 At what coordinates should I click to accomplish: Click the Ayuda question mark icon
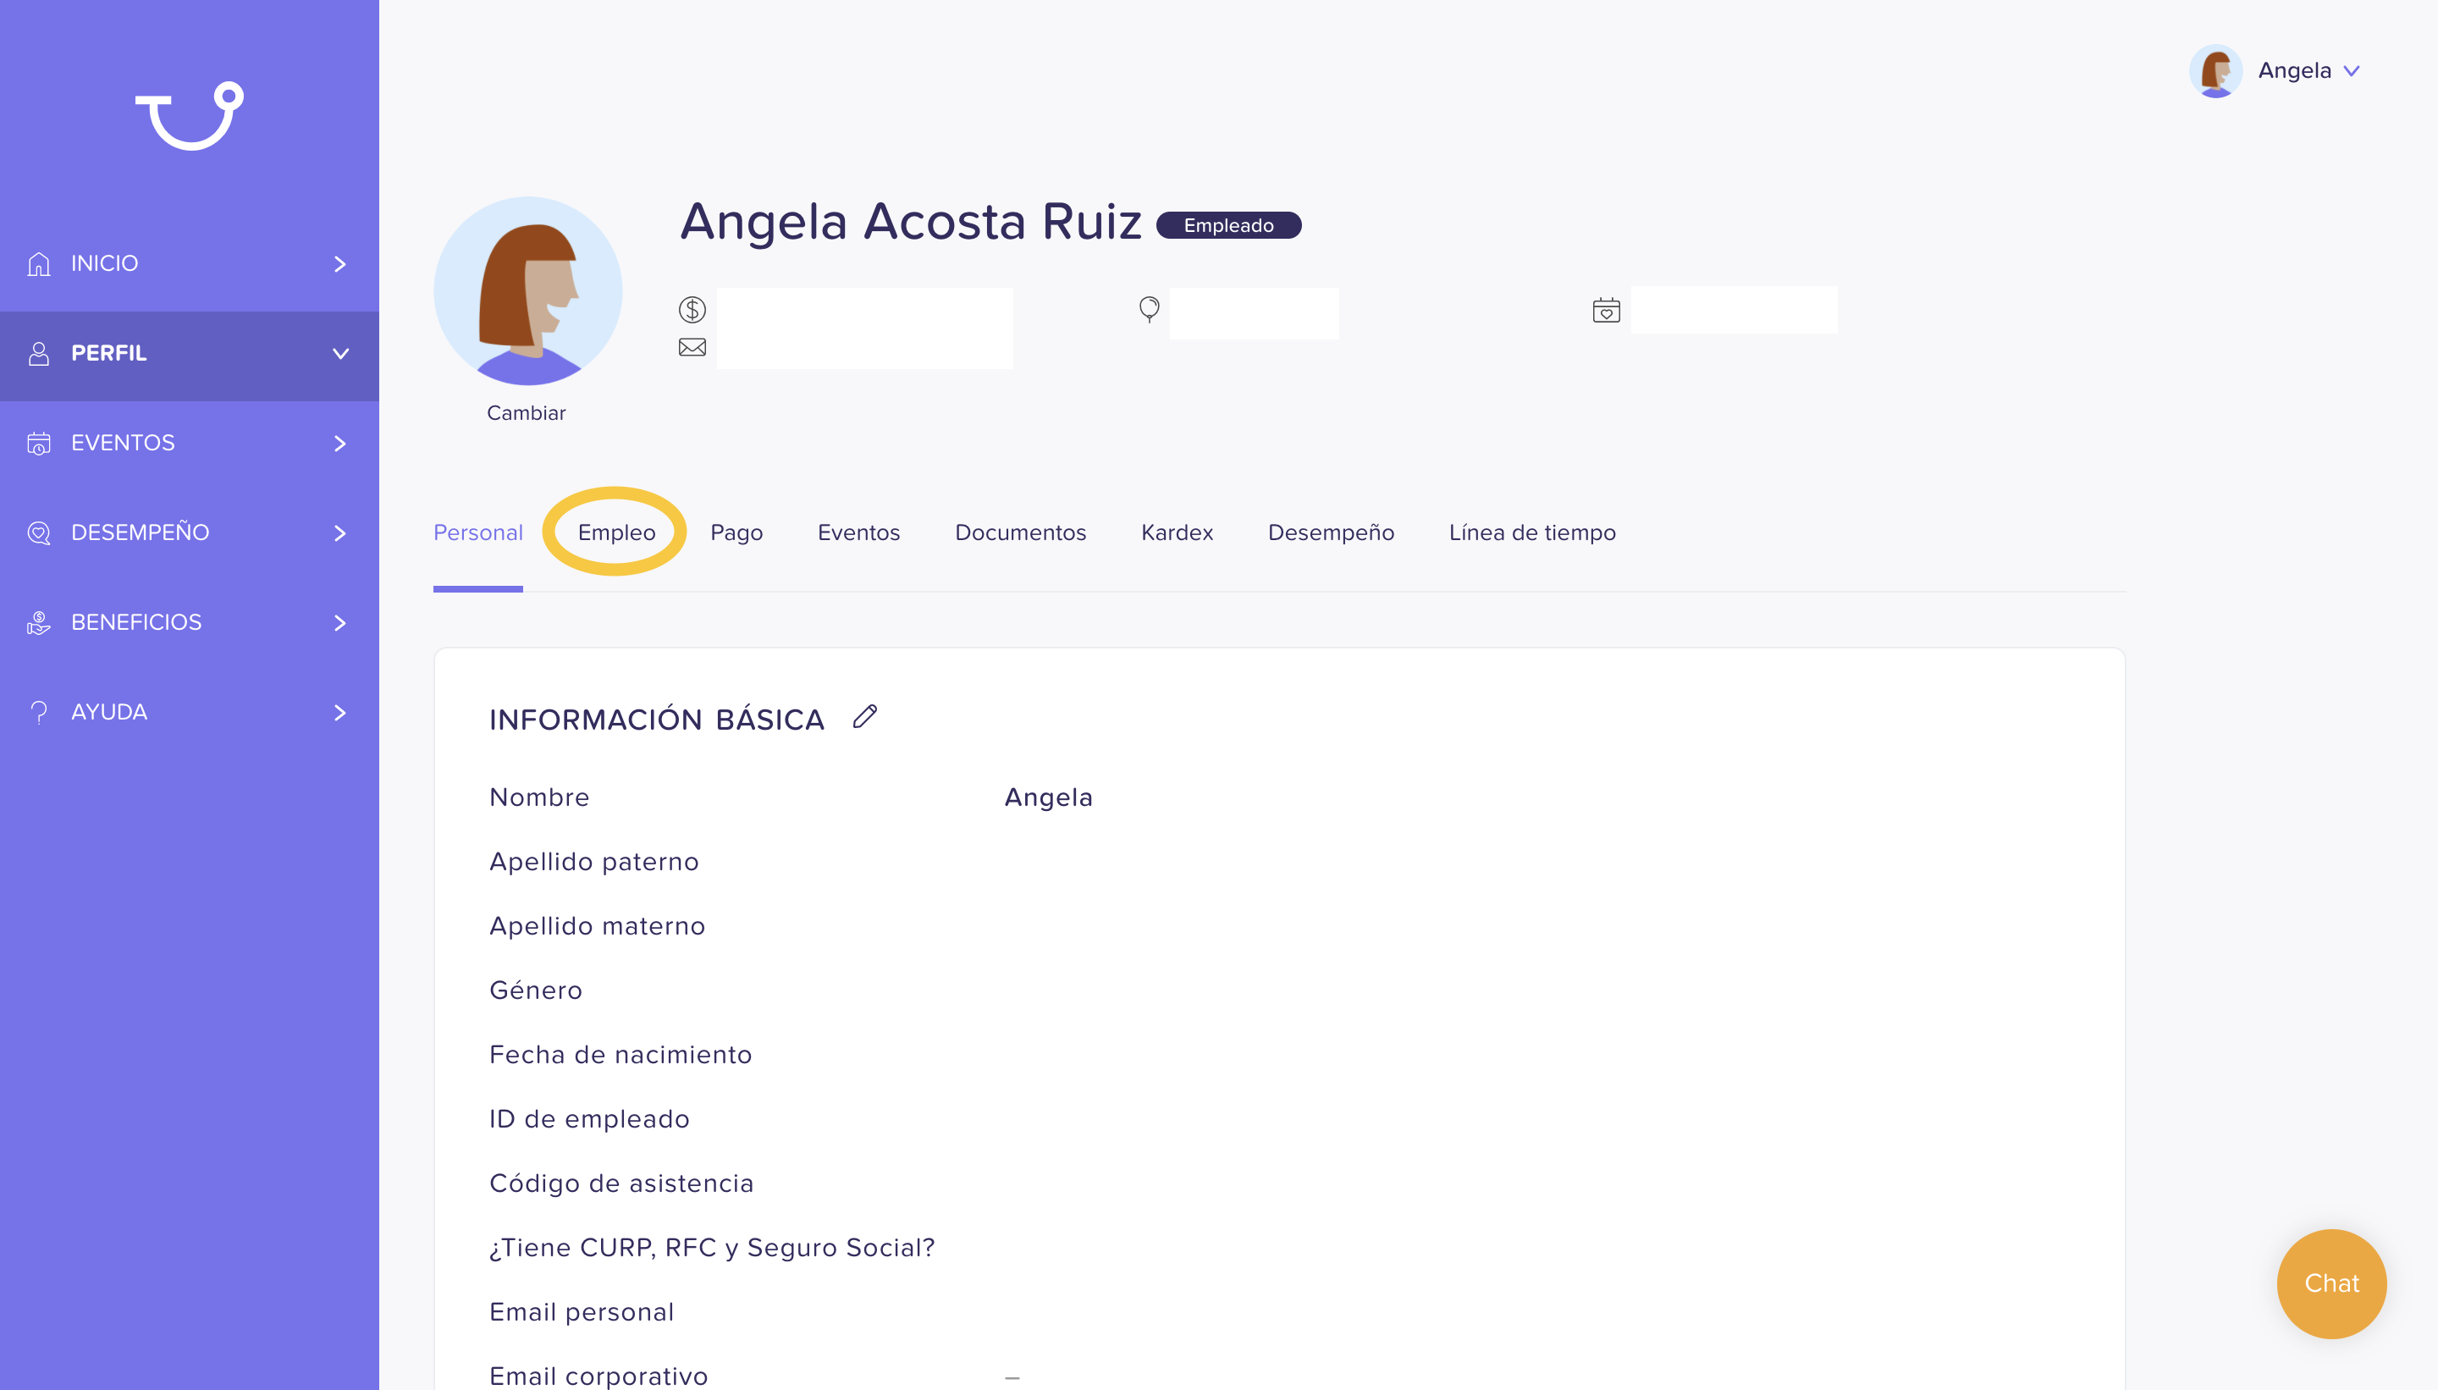point(39,712)
